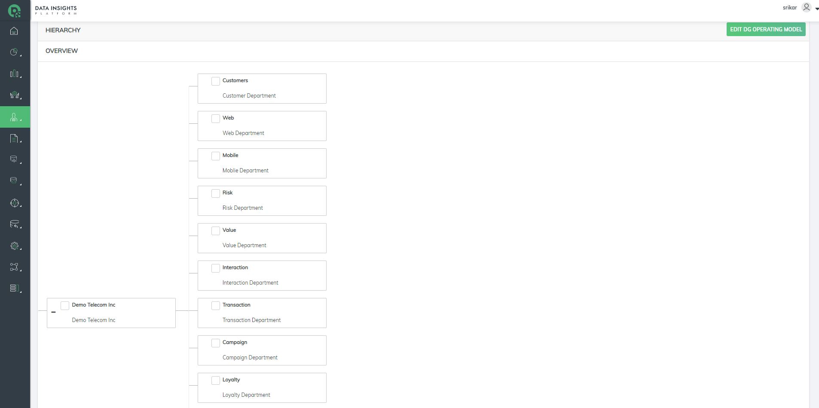
Task: Open the Home icon in sidebar
Action: click(14, 31)
